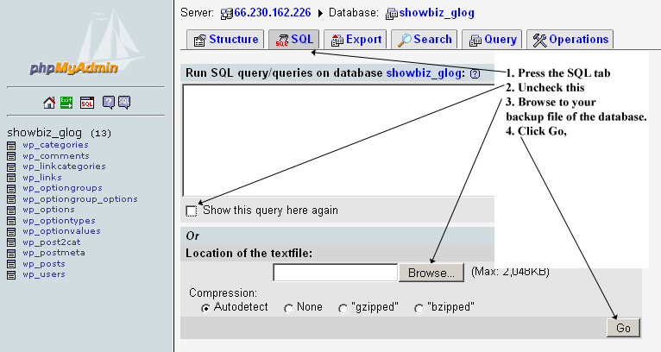Uncheck 'Show this query here again'
Screen dimensions: 661x352
tap(192, 211)
